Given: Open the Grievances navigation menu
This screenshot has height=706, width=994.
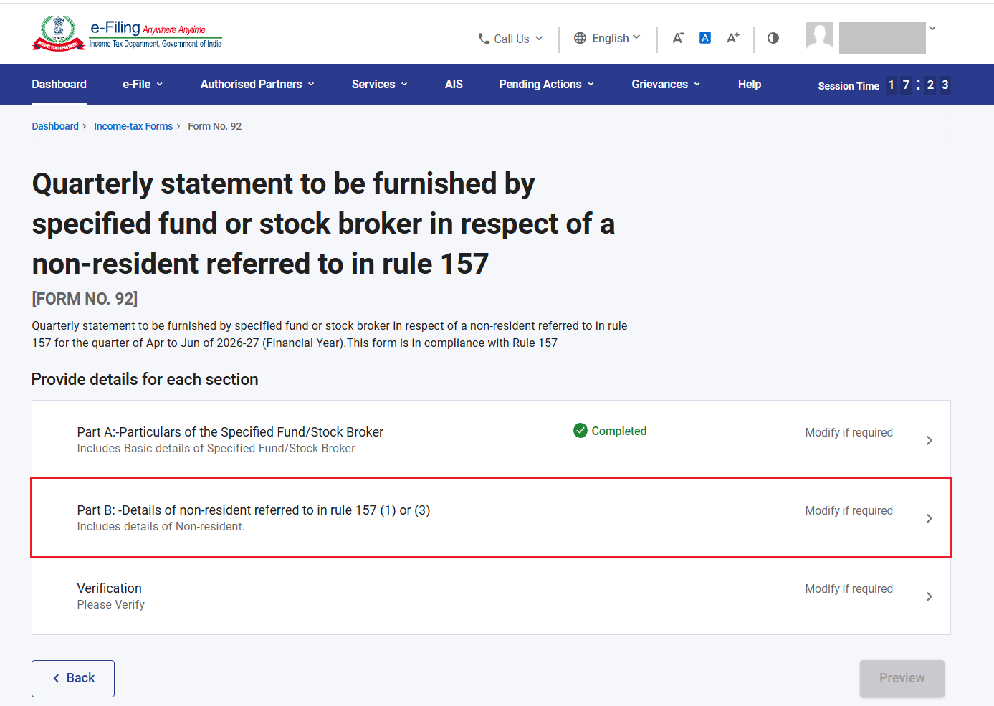Looking at the screenshot, I should (666, 85).
